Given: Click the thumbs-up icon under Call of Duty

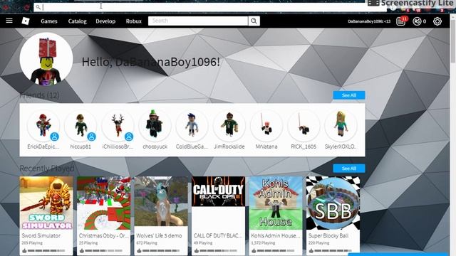Looking at the screenshot, I should tap(196, 250).
